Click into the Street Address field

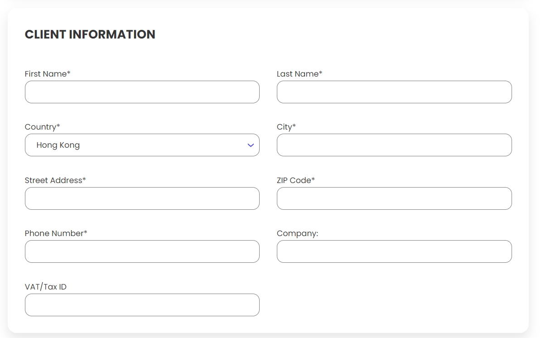click(142, 198)
